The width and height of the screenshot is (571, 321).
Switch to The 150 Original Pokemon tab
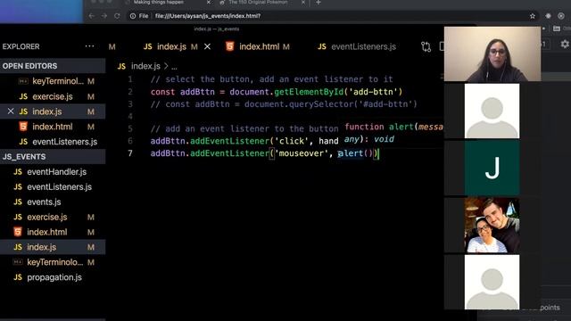click(258, 2)
